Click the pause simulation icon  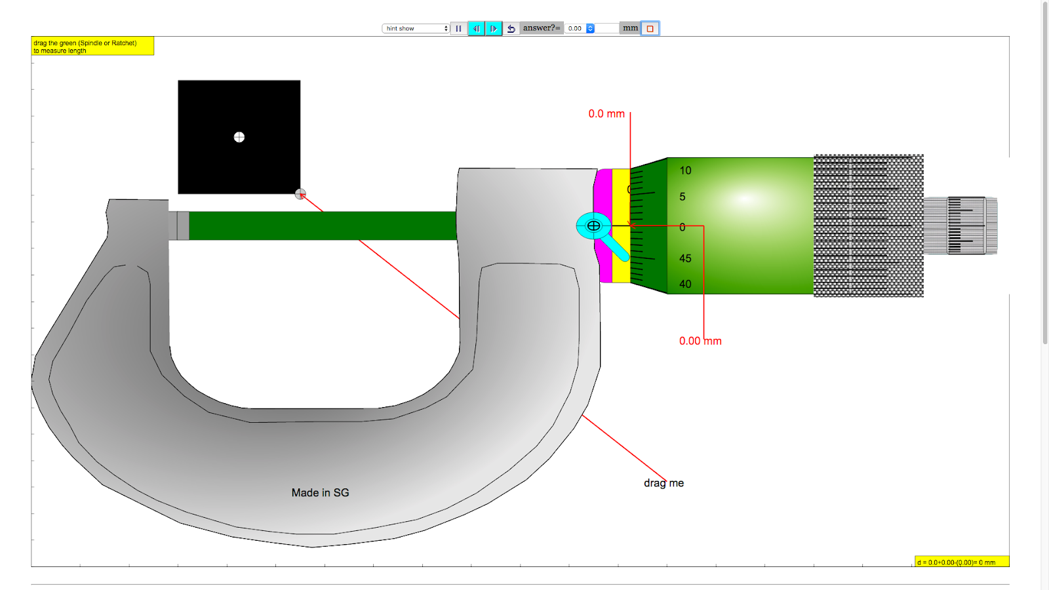pyautogui.click(x=459, y=28)
